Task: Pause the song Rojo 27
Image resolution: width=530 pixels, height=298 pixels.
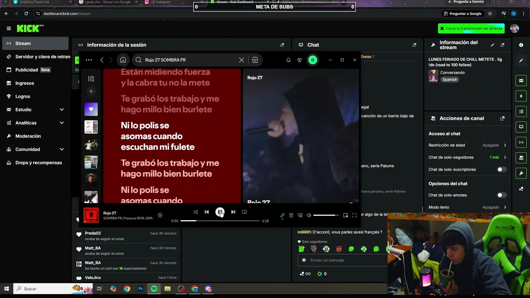Action: pos(220,212)
